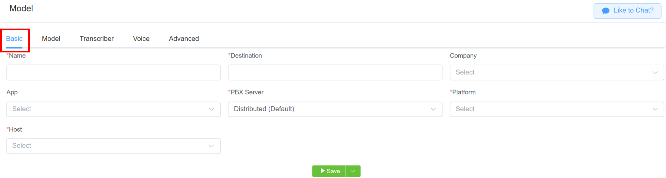Click the Host field chevron arrow

(x=211, y=146)
